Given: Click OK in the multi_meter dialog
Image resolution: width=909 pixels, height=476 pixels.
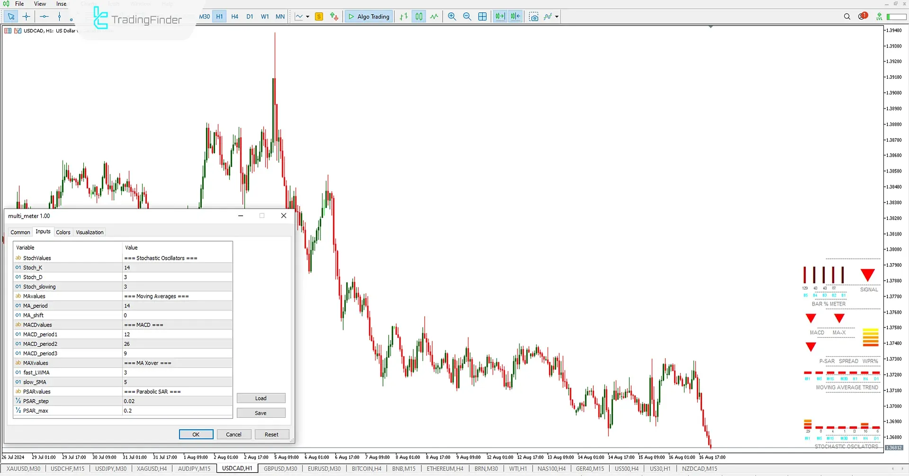Looking at the screenshot, I should pos(196,434).
